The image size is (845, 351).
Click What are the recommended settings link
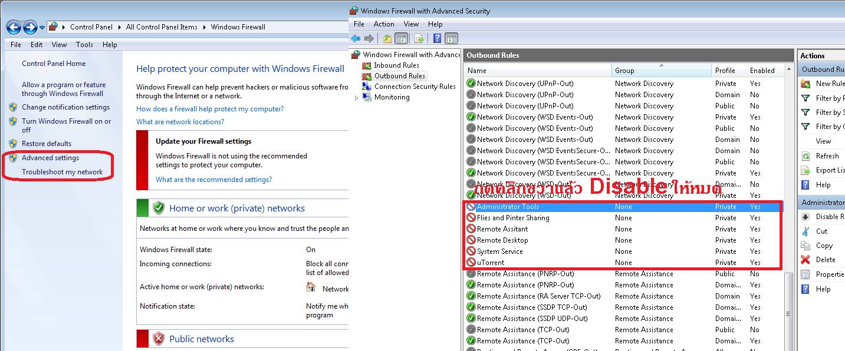coord(213,180)
